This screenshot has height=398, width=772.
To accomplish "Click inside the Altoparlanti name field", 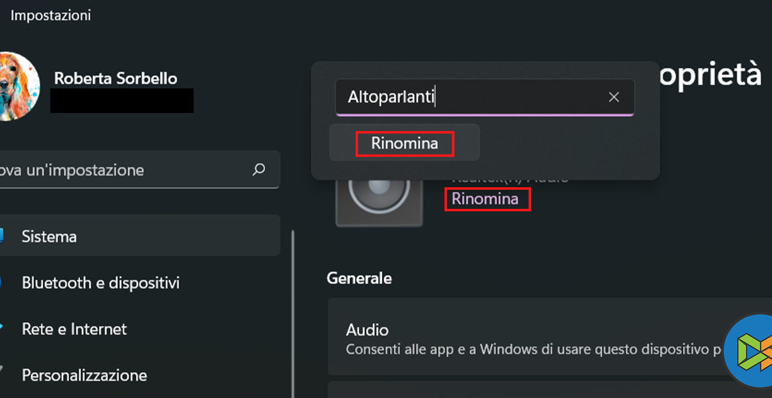I will pyautogui.click(x=468, y=97).
